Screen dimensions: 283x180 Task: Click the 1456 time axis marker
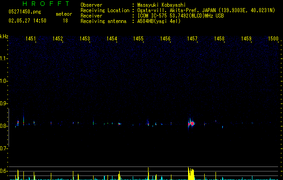165,38
